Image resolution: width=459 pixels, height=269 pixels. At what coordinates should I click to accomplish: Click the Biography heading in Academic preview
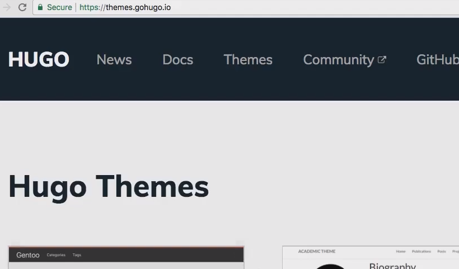pos(392,266)
